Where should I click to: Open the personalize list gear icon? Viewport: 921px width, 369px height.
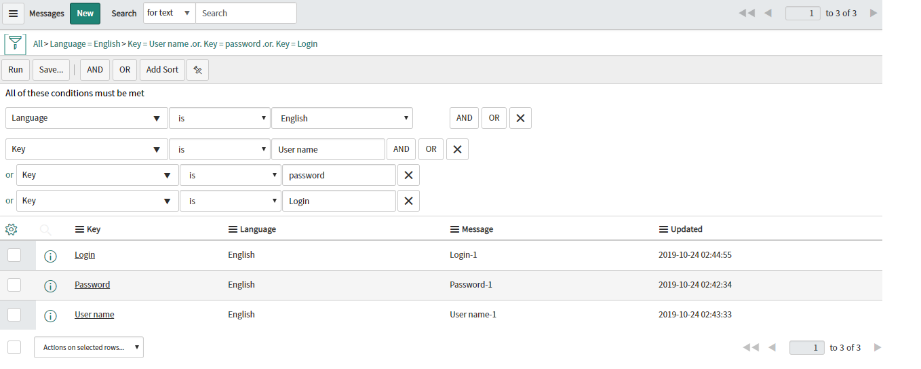11,229
